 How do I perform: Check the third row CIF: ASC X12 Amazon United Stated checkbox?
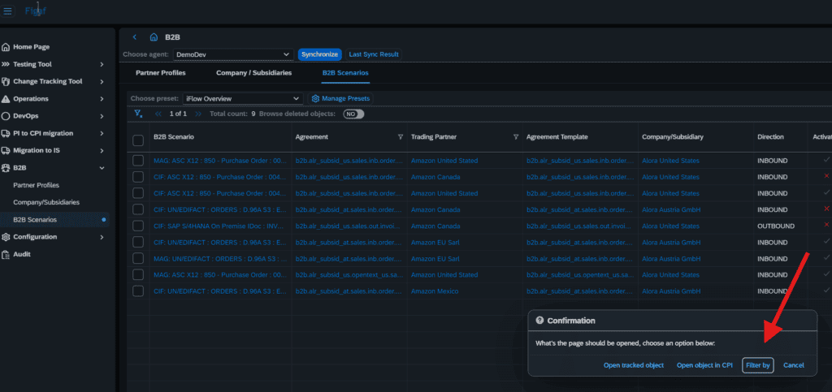coord(138,193)
